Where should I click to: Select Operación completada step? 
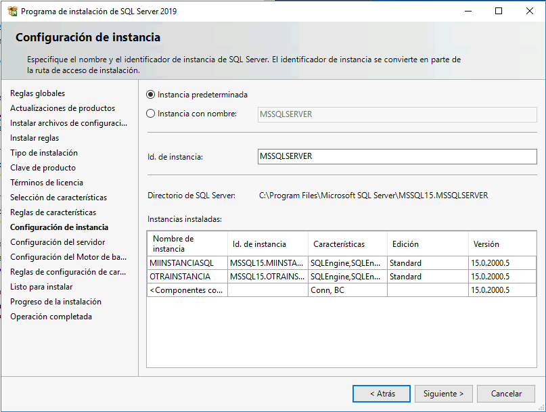pyautogui.click(x=51, y=317)
